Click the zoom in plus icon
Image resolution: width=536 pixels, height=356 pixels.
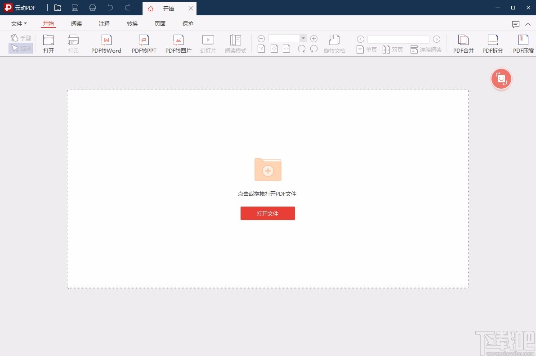tap(314, 39)
